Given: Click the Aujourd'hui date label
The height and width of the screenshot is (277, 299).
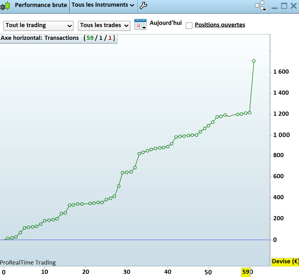Looking at the screenshot, I should tap(166, 23).
